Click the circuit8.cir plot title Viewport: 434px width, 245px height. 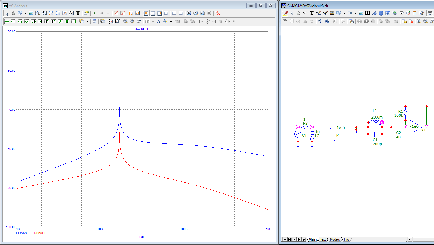(x=142, y=29)
